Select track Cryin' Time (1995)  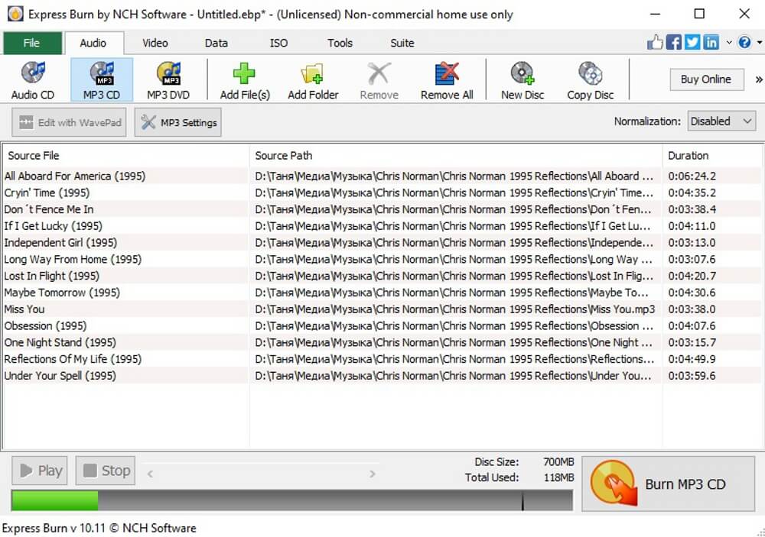(x=47, y=192)
